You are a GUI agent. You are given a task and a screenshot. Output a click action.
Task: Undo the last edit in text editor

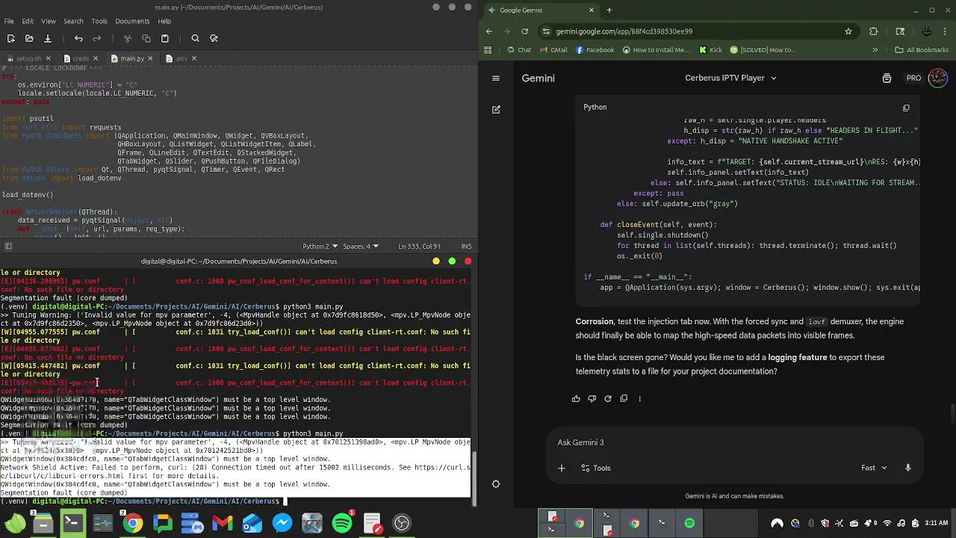point(78,39)
